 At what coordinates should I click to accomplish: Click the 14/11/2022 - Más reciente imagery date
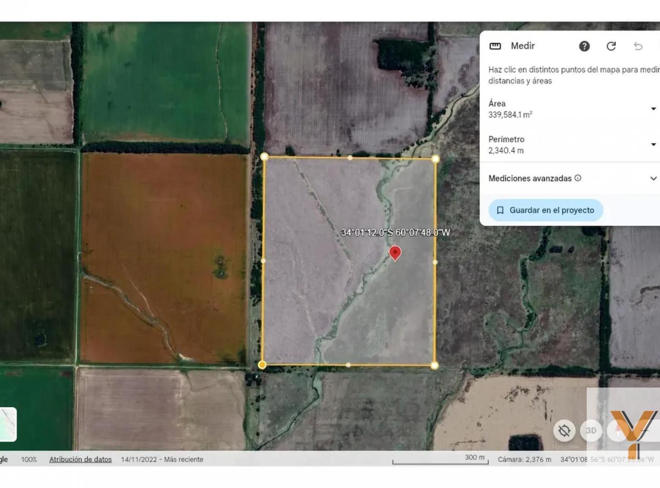162,459
